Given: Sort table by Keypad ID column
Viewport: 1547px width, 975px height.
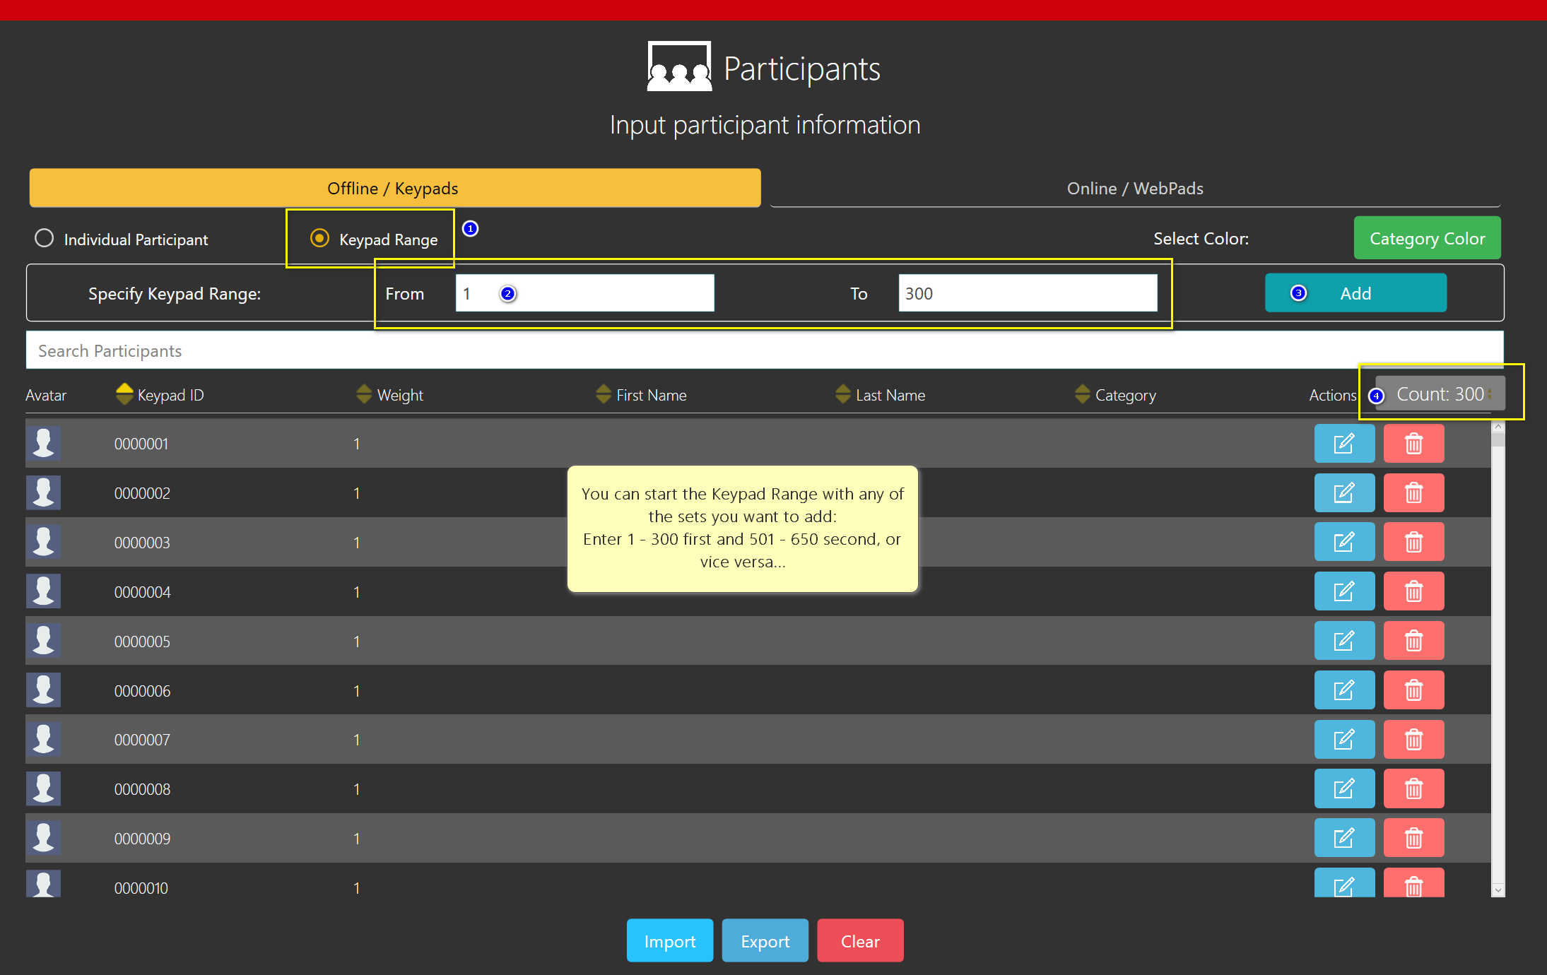Looking at the screenshot, I should point(124,394).
